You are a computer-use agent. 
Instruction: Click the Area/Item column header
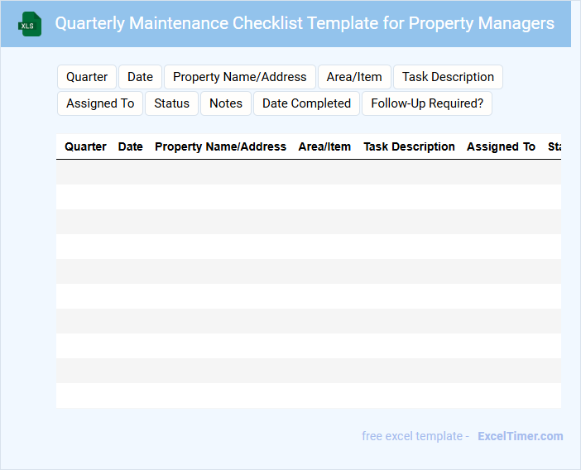[x=324, y=146]
